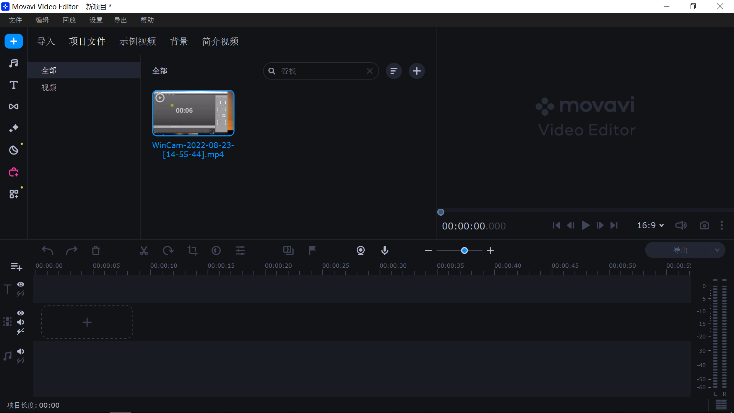Mute the video track audio

(x=21, y=322)
